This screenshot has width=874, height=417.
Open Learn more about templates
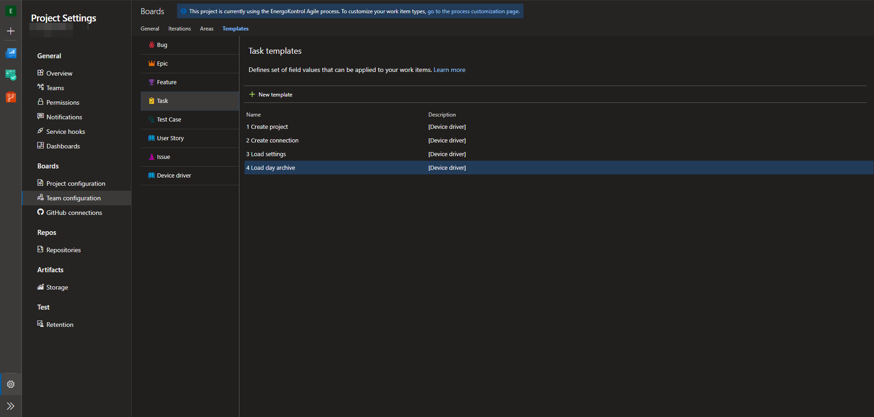[x=449, y=70]
